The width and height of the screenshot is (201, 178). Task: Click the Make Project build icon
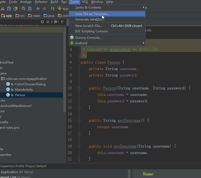53,9
